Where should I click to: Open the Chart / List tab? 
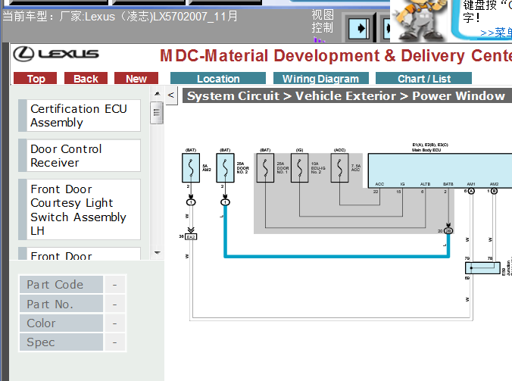point(424,78)
